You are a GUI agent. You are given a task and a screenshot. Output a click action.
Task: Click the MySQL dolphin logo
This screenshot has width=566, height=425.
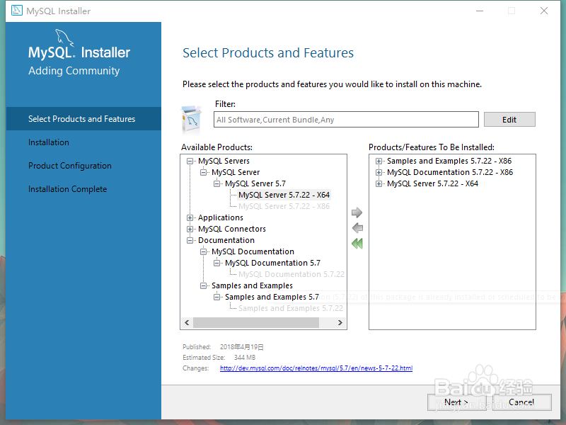click(64, 38)
